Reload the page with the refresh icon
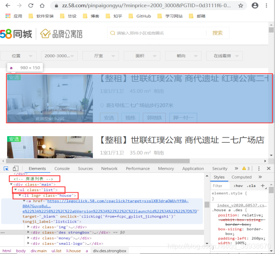 31,6
